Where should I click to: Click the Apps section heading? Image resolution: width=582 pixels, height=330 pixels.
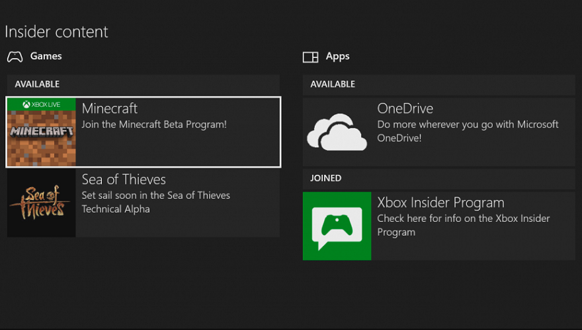(338, 56)
